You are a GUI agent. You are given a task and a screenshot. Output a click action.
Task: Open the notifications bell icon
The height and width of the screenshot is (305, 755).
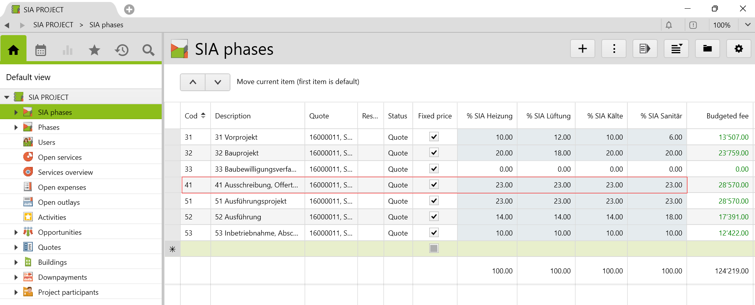tap(668, 25)
